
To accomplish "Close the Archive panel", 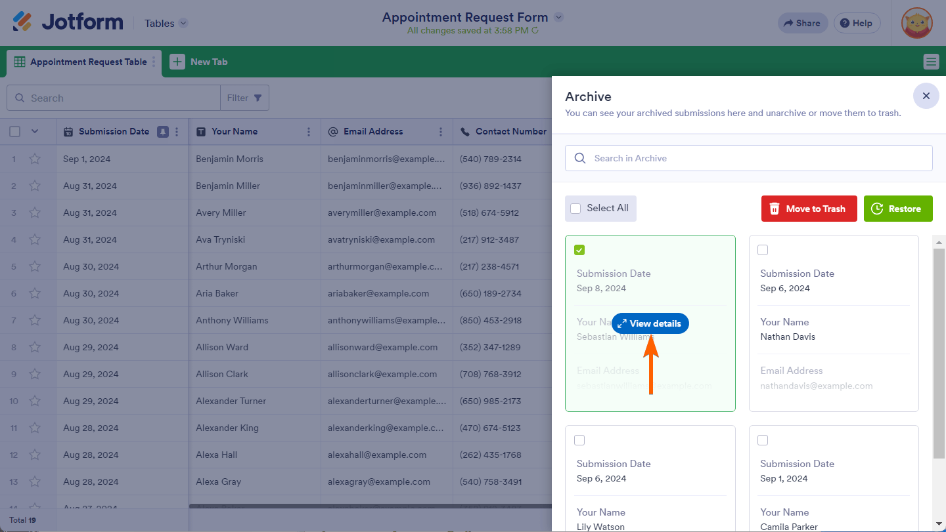I will (x=926, y=96).
